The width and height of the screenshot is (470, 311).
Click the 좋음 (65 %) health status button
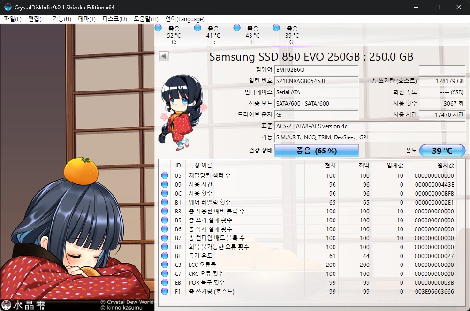(x=317, y=151)
